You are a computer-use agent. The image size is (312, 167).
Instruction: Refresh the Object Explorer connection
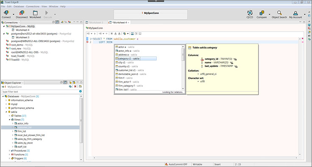pos(70,86)
